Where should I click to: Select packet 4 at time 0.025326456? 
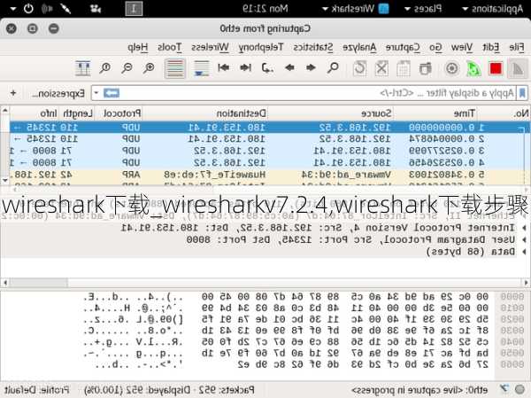(269, 162)
